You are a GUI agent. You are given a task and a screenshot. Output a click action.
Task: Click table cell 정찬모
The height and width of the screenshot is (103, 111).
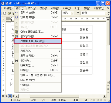click(x=85, y=62)
